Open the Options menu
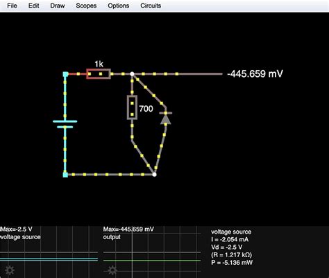 [119, 6]
